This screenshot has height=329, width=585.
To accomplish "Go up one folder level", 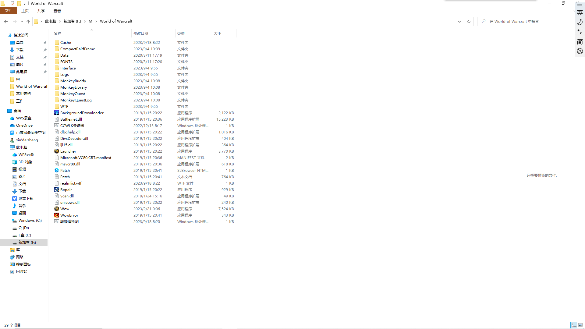I will tap(28, 21).
